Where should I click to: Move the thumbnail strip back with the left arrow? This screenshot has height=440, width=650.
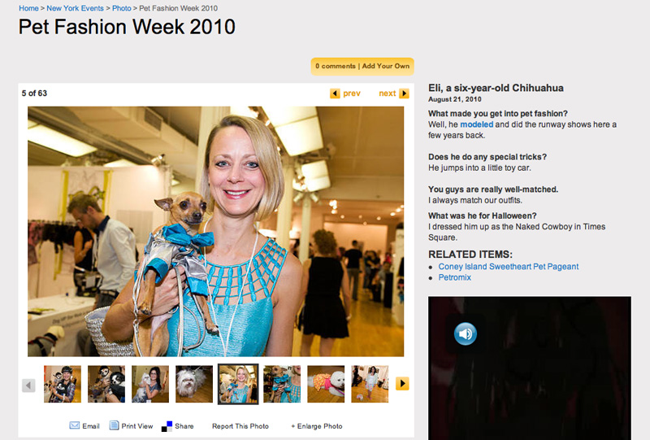[x=28, y=386]
